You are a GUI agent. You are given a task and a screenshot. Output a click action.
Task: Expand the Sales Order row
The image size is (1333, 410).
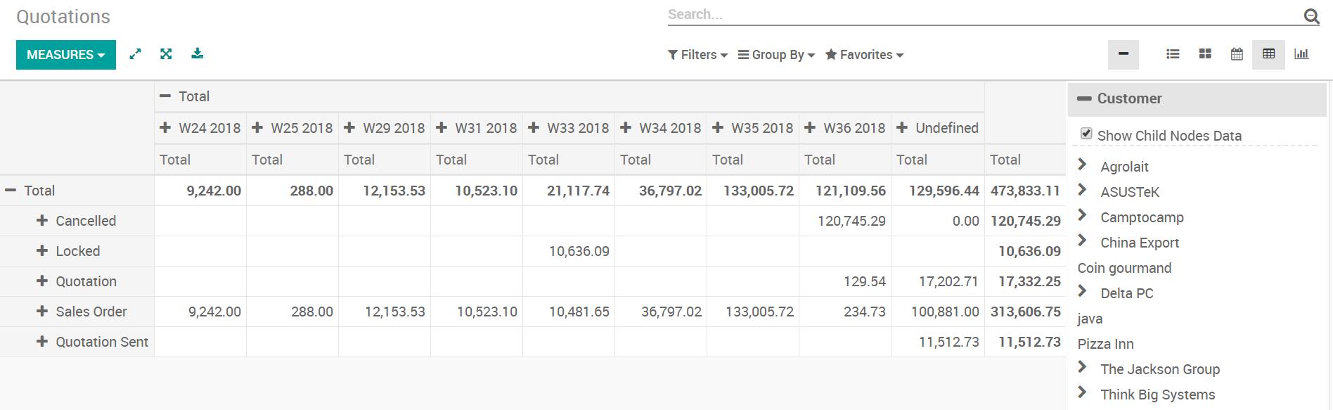(x=42, y=312)
